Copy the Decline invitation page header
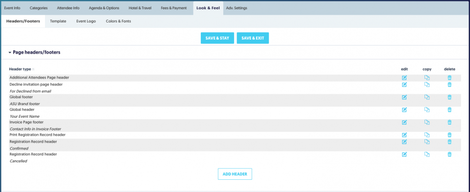 [x=427, y=85]
